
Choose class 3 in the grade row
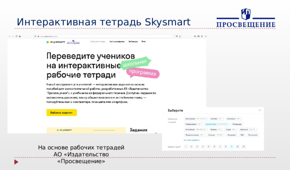[197, 146]
